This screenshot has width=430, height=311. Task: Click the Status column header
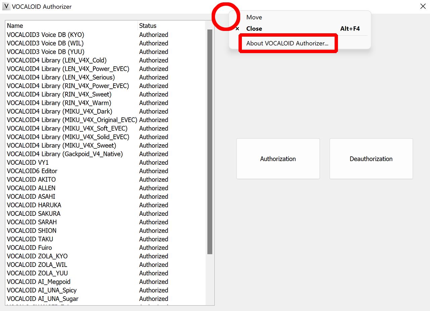pos(148,26)
